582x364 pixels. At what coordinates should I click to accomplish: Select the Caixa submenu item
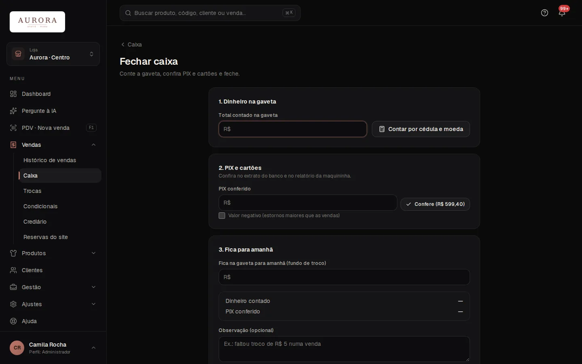(60, 176)
